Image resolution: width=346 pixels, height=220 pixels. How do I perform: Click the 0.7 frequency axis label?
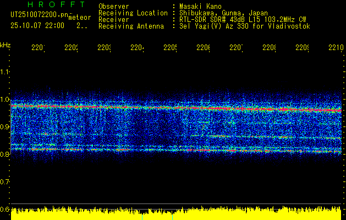point(4,182)
